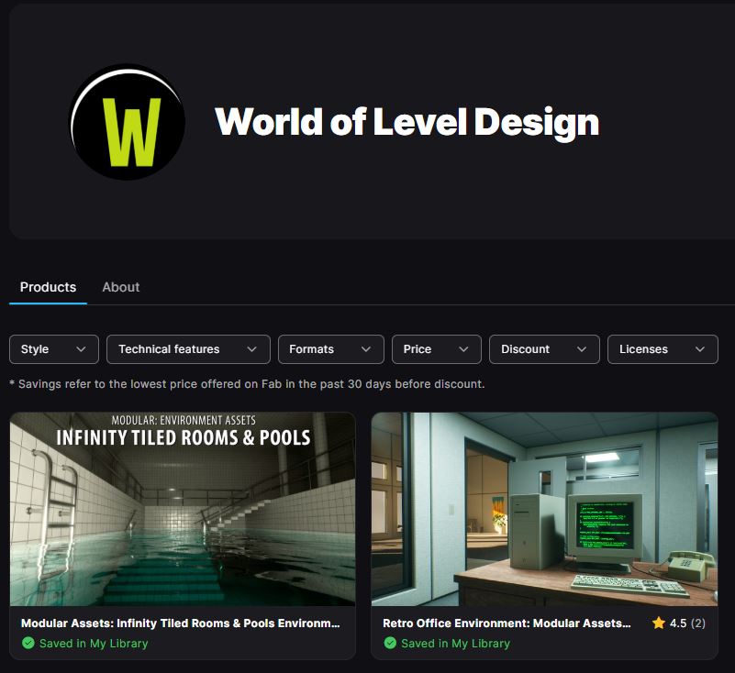Click the star rating 4.5 icon
735x673 pixels.
pyautogui.click(x=659, y=623)
